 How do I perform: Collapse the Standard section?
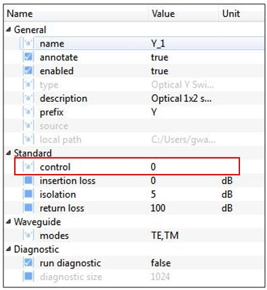9,153
